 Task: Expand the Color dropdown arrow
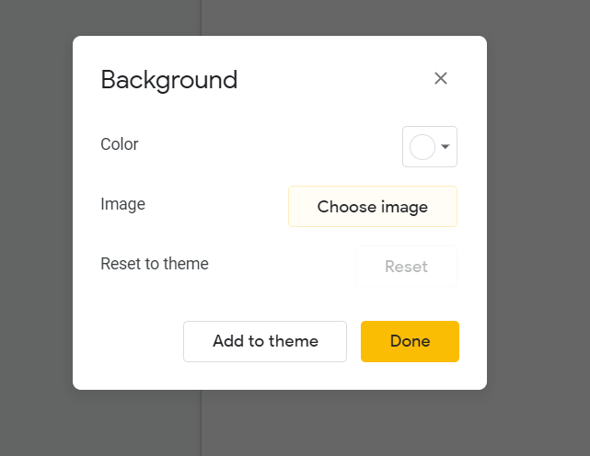pyautogui.click(x=445, y=146)
